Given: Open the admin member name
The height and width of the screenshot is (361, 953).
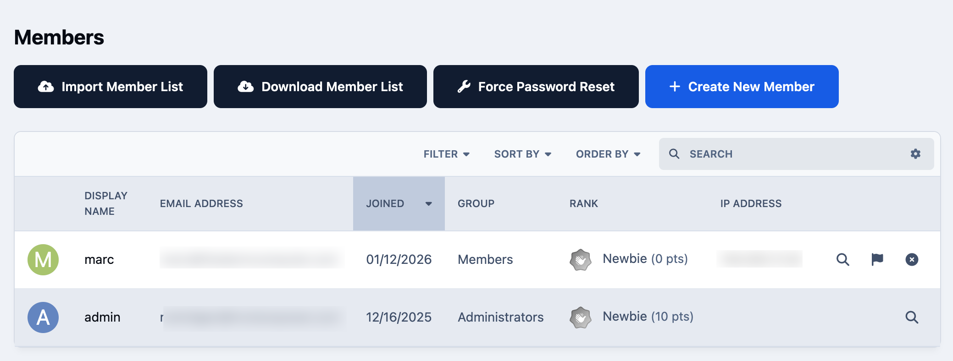Looking at the screenshot, I should (102, 317).
